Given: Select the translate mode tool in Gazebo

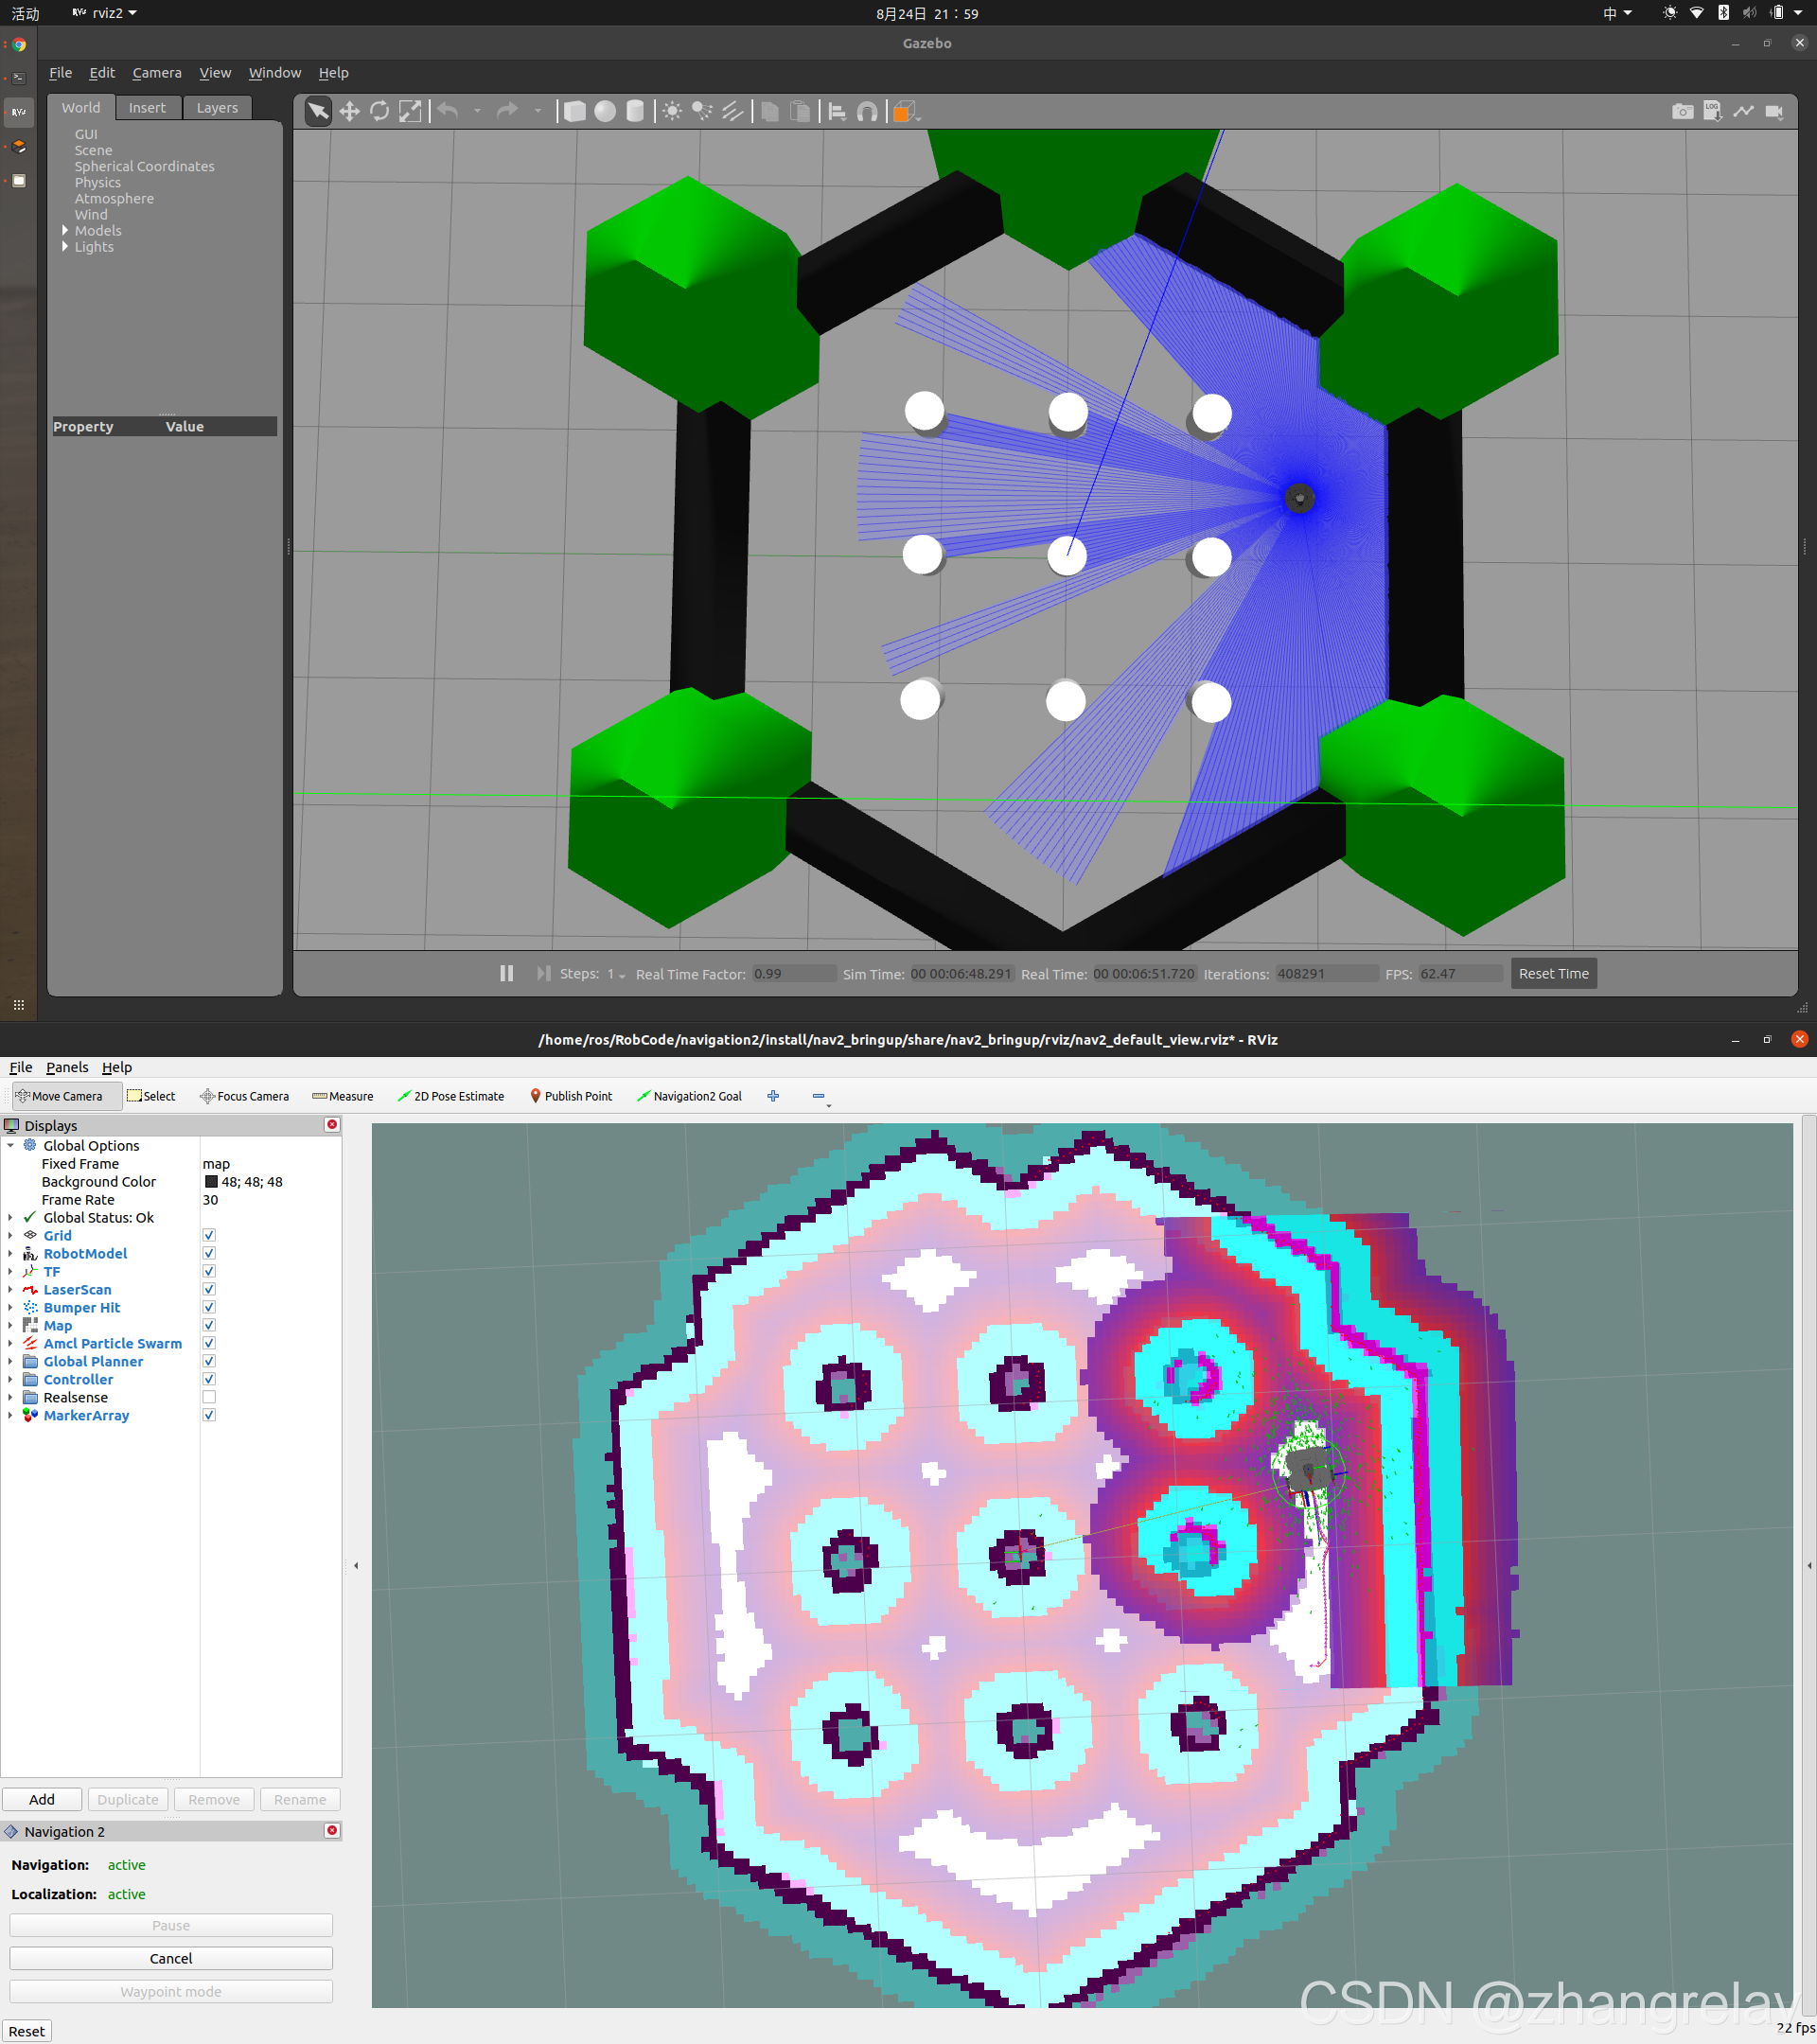Looking at the screenshot, I should click(x=349, y=111).
